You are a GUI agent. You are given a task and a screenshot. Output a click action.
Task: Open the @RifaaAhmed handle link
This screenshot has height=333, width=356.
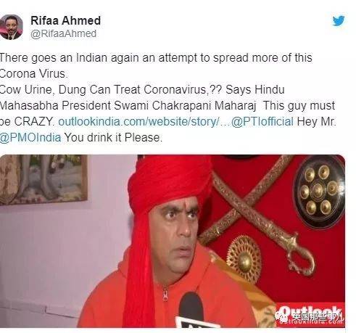64,33
